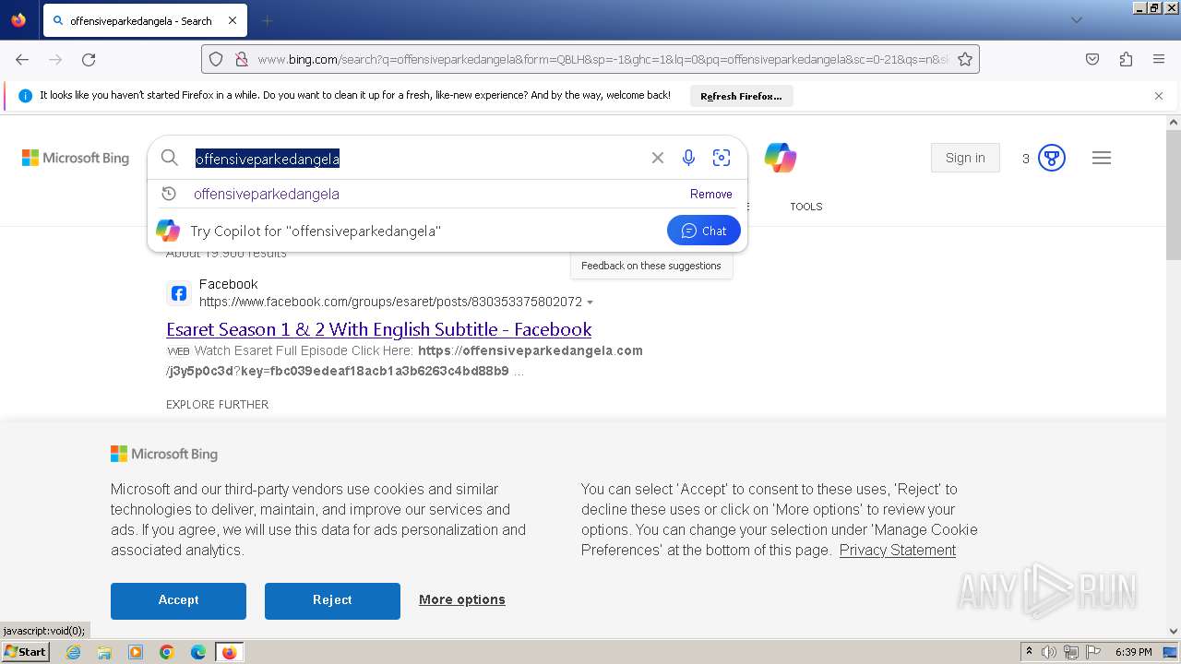
Task: Remove the history suggestion
Action: pyautogui.click(x=711, y=194)
